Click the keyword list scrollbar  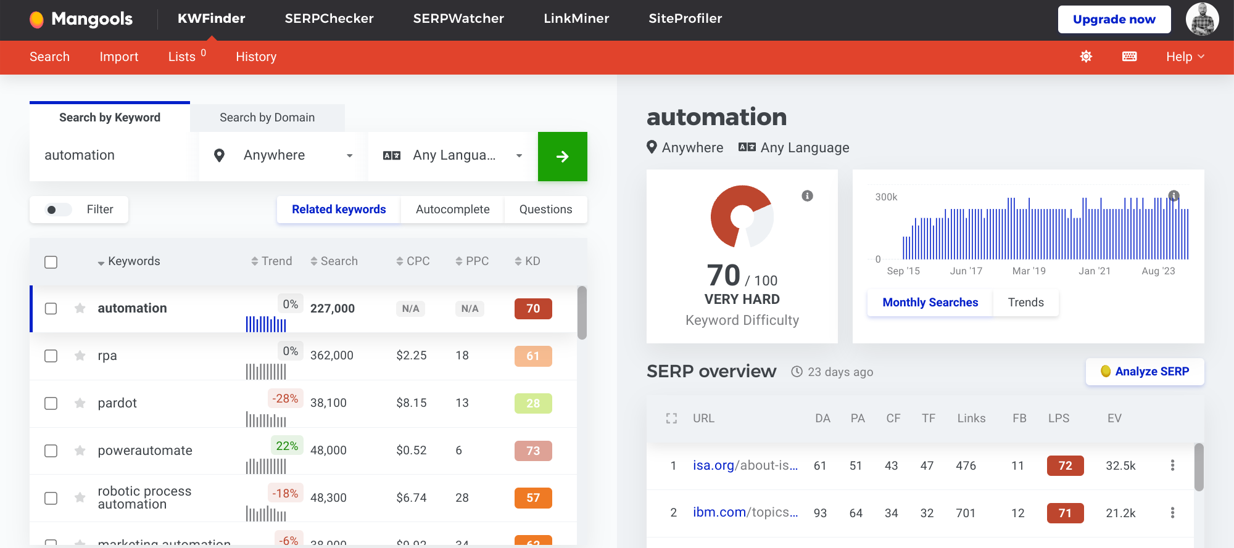point(582,313)
